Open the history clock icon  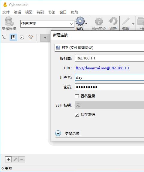click(22, 37)
